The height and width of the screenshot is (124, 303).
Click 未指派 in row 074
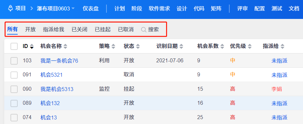(x=279, y=117)
